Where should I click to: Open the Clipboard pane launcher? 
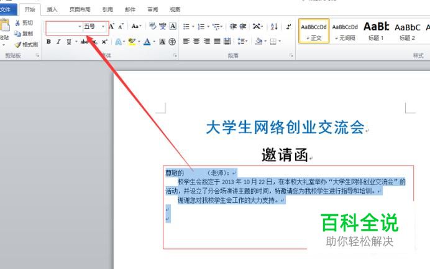37,55
